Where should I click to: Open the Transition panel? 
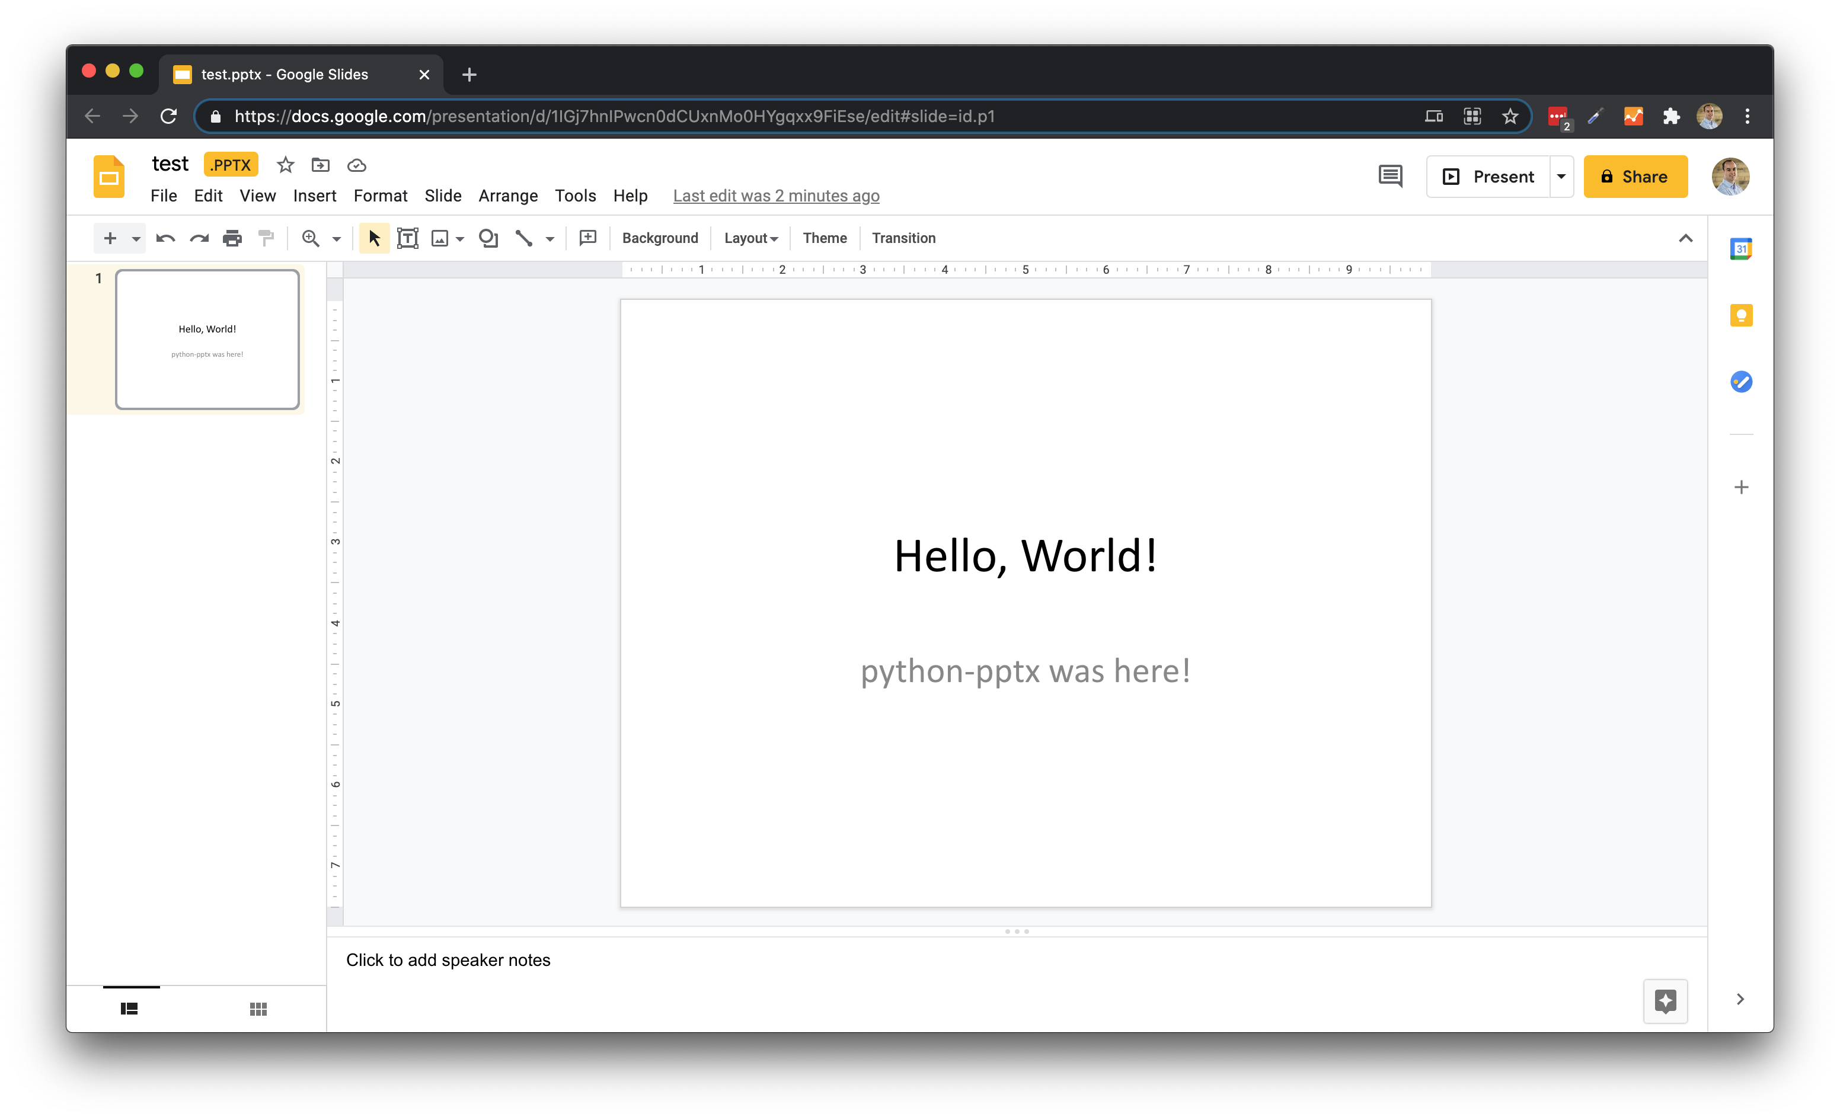point(903,238)
